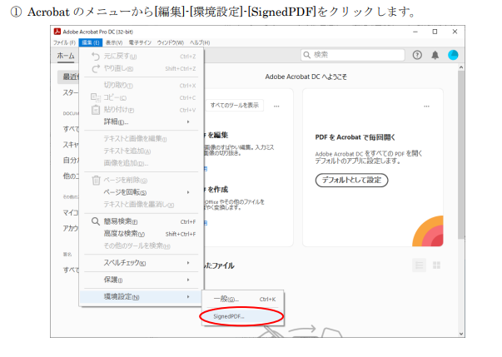Choose 元に戻す from the Edit menu
Image resolution: width=502 pixels, height=357 pixels.
[142, 57]
